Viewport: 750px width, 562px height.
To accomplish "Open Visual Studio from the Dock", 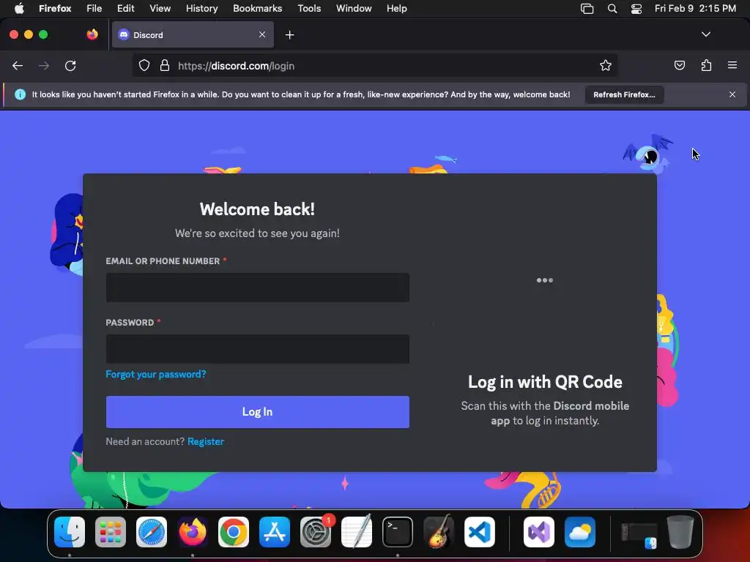I will click(539, 532).
